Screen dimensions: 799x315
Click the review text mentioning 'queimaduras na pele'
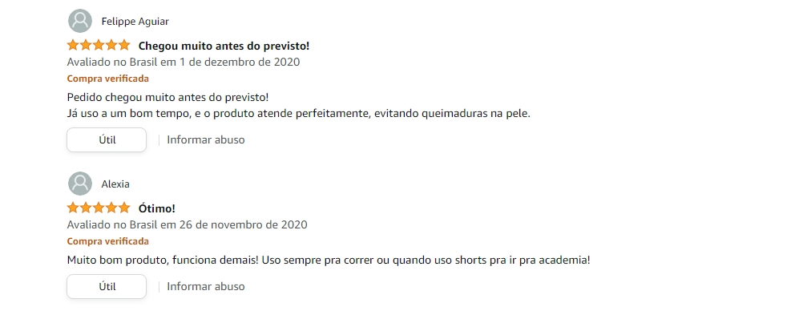(299, 114)
